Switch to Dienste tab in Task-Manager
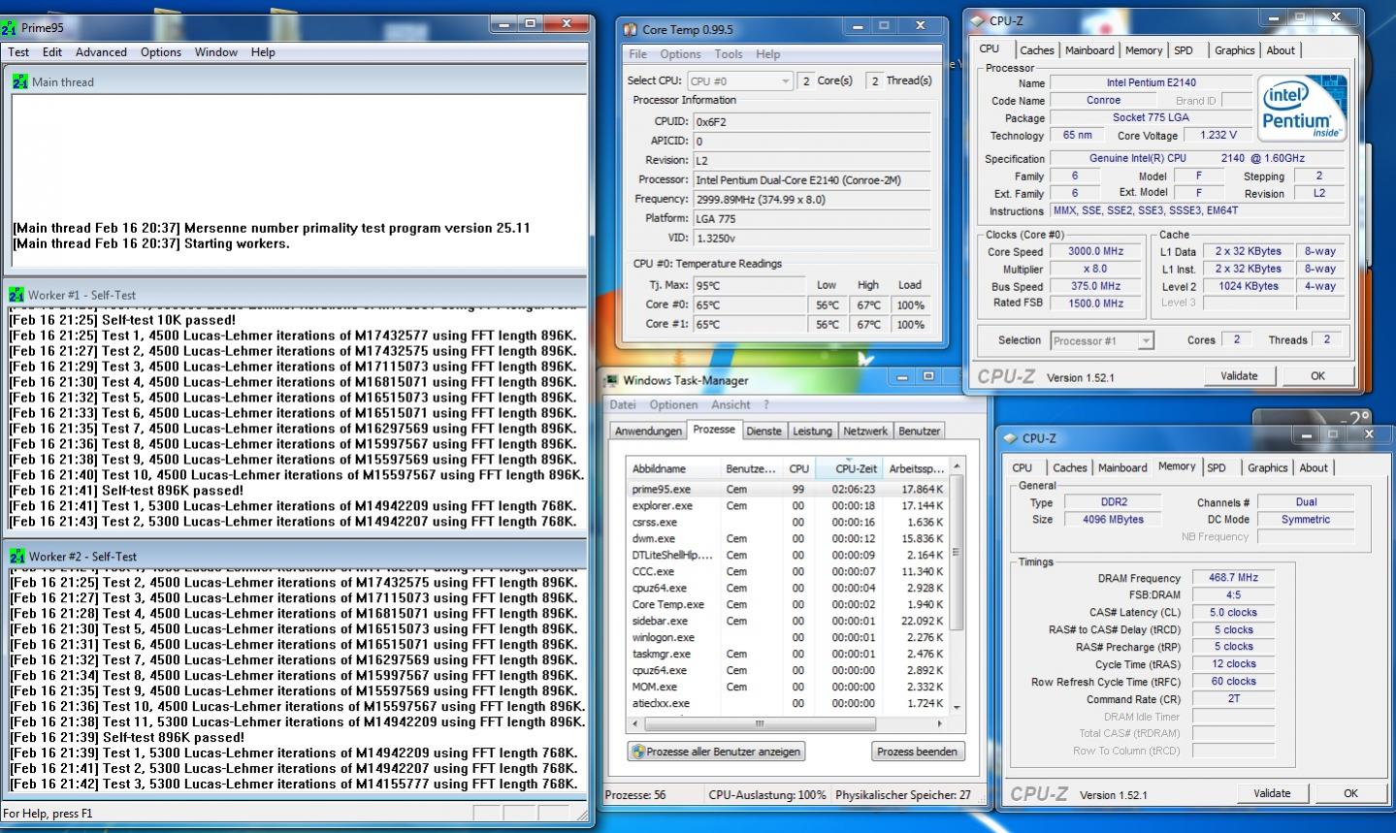The height and width of the screenshot is (833, 1396). click(x=764, y=431)
